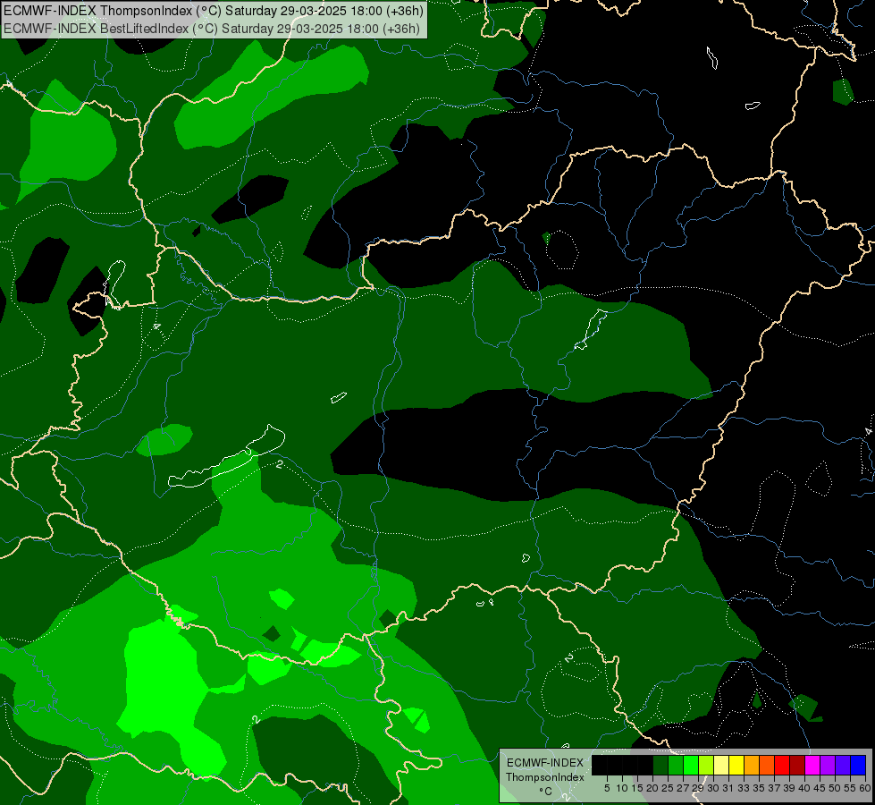Click the legend tick label 40
This screenshot has height=805, width=875.
tap(804, 788)
